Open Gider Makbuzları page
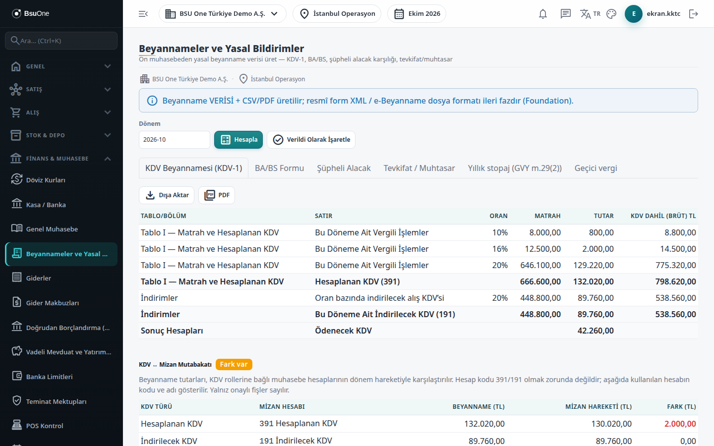714x446 pixels. pos(61,303)
